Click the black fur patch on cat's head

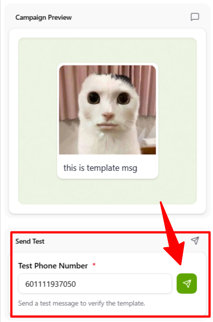tap(123, 79)
